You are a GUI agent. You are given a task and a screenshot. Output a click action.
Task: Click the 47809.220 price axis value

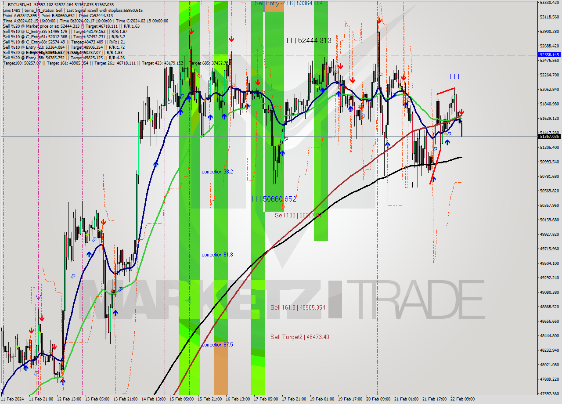[x=549, y=379]
